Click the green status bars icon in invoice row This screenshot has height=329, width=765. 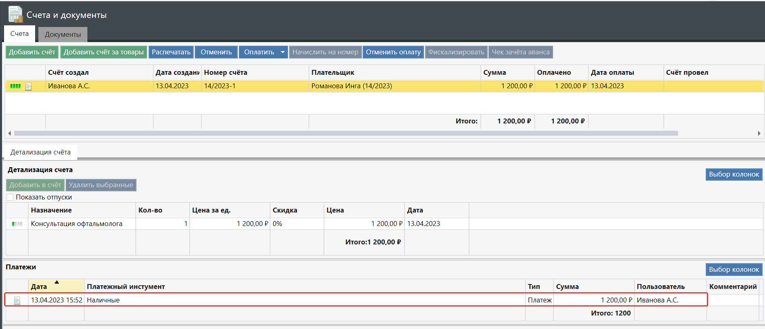[x=15, y=86]
